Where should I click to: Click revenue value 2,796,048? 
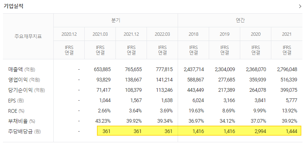pyautogui.click(x=287, y=69)
